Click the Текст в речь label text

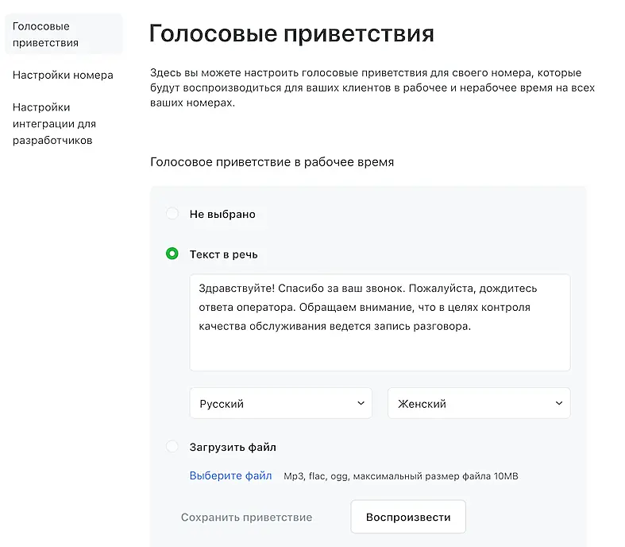[223, 254]
